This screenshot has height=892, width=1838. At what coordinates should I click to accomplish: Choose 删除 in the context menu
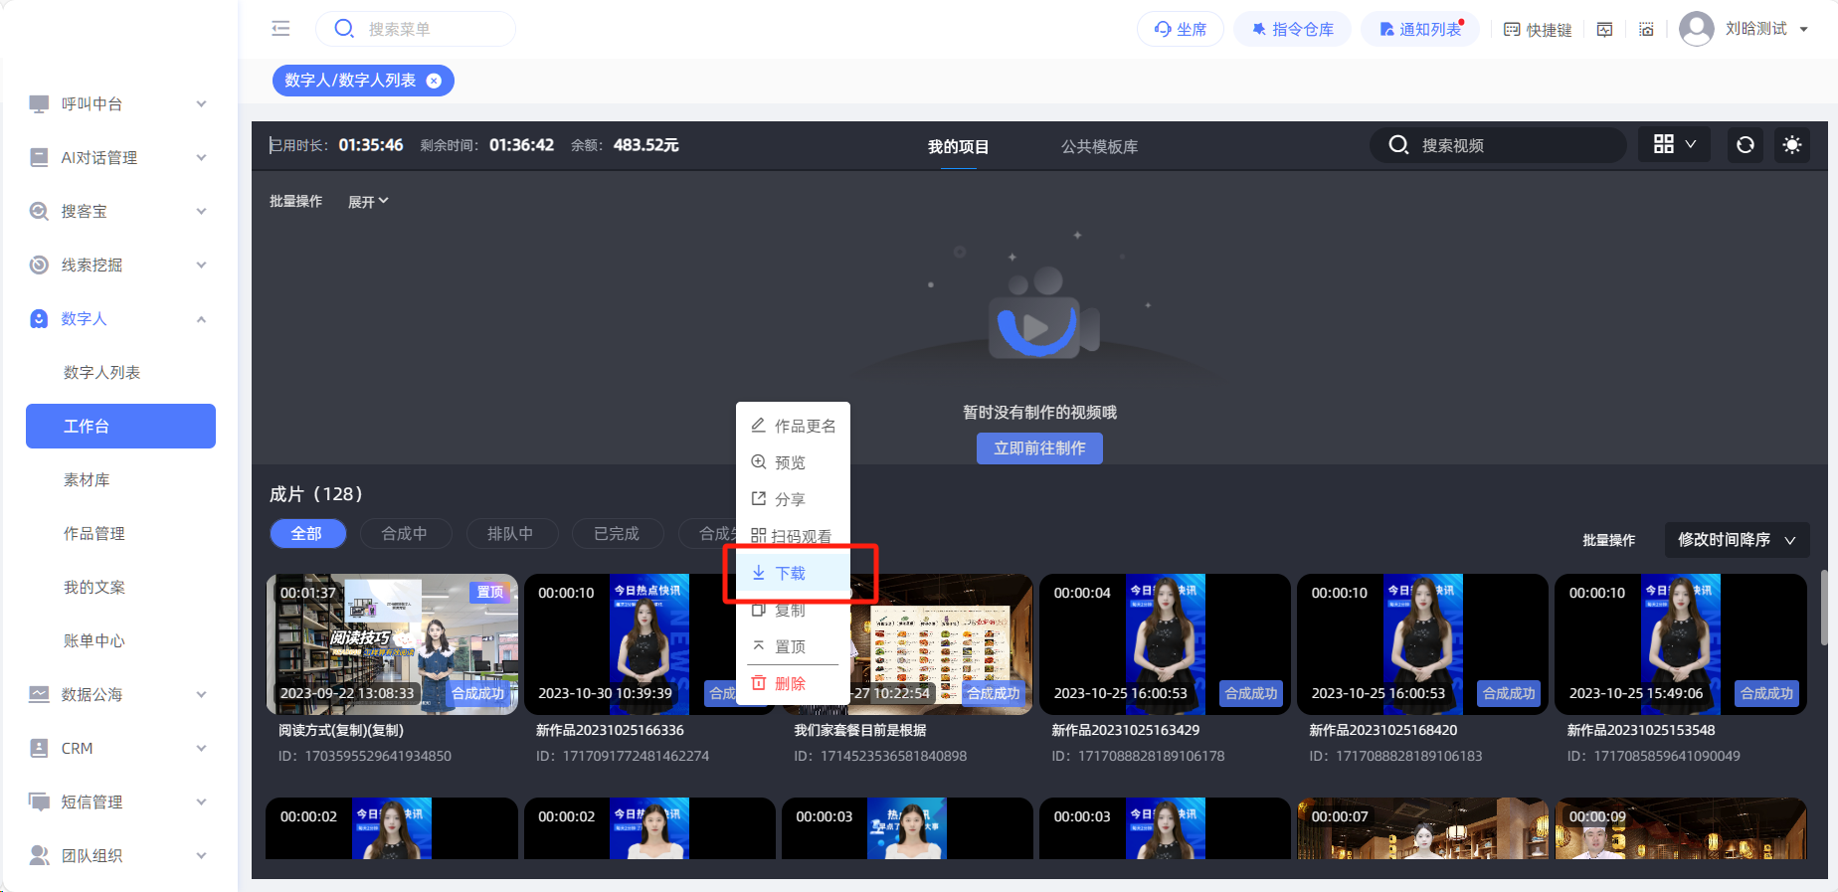click(793, 683)
